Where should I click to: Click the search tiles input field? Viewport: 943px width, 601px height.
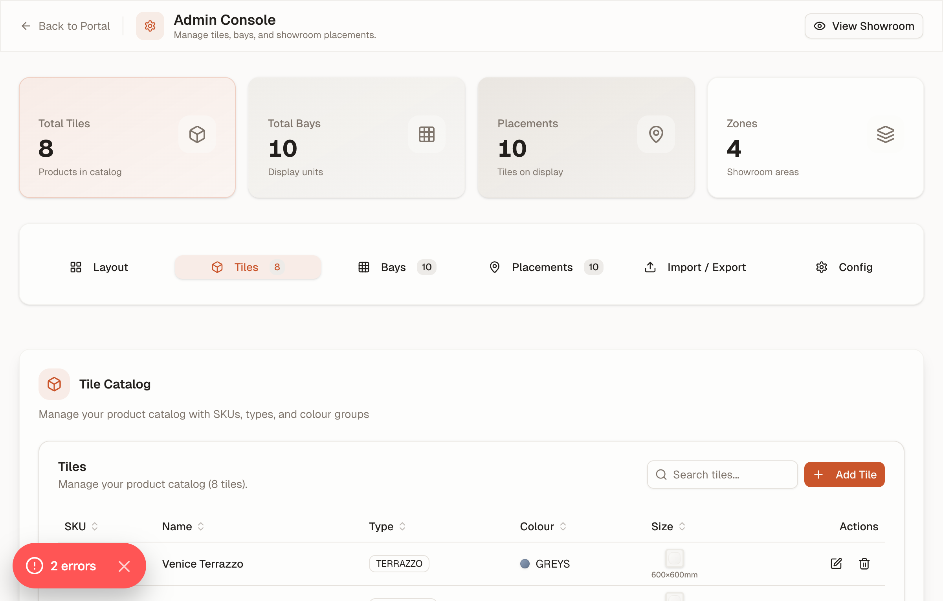(722, 474)
